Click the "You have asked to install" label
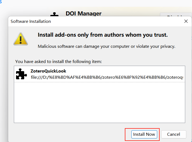The image size is (192, 142). pyautogui.click(x=58, y=62)
